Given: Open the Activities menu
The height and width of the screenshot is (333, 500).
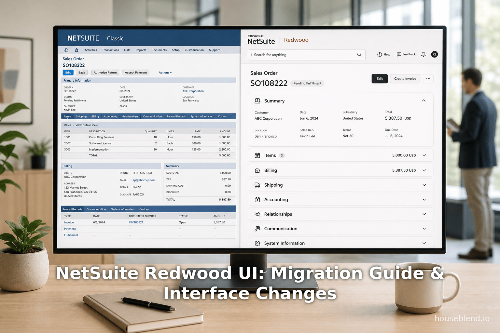Looking at the screenshot, I should pos(91,50).
